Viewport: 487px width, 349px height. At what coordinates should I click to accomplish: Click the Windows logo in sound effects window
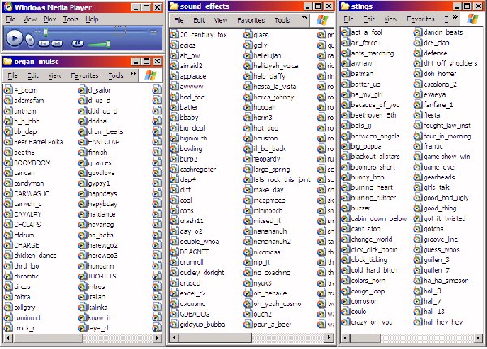tap(322, 19)
